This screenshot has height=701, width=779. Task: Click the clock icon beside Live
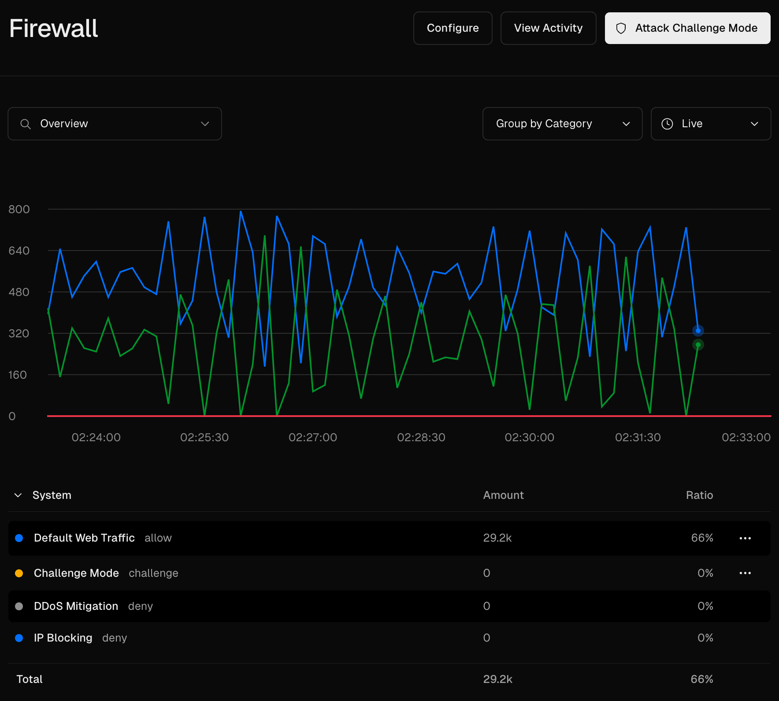[x=667, y=124]
